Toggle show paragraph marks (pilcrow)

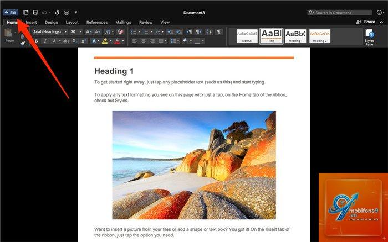(218, 32)
